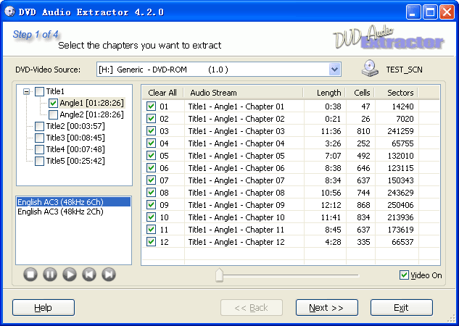Close the DVD Audio Extractor window
The image size is (459, 326).
(x=447, y=12)
